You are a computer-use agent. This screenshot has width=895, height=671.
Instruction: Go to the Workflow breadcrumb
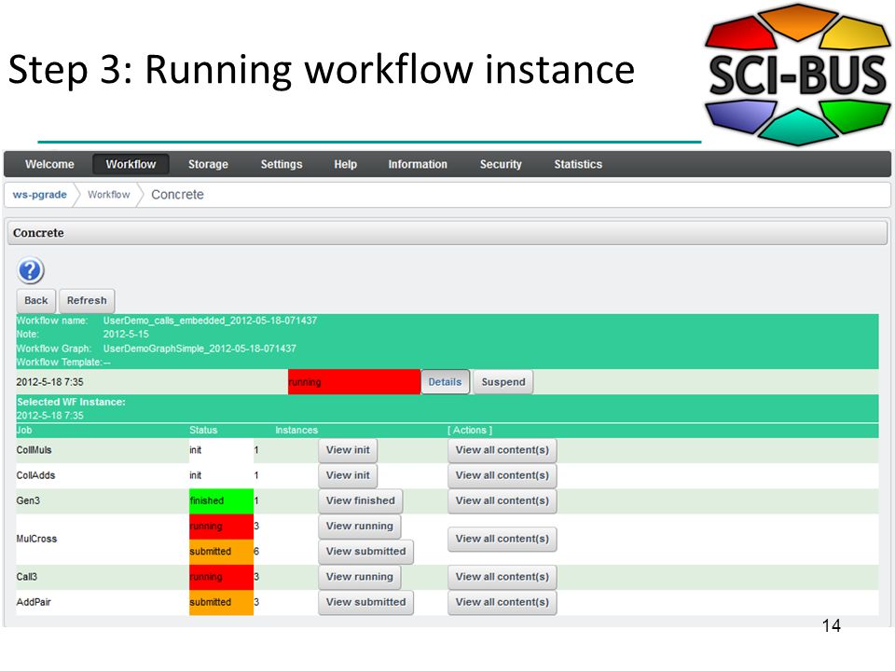tap(109, 195)
